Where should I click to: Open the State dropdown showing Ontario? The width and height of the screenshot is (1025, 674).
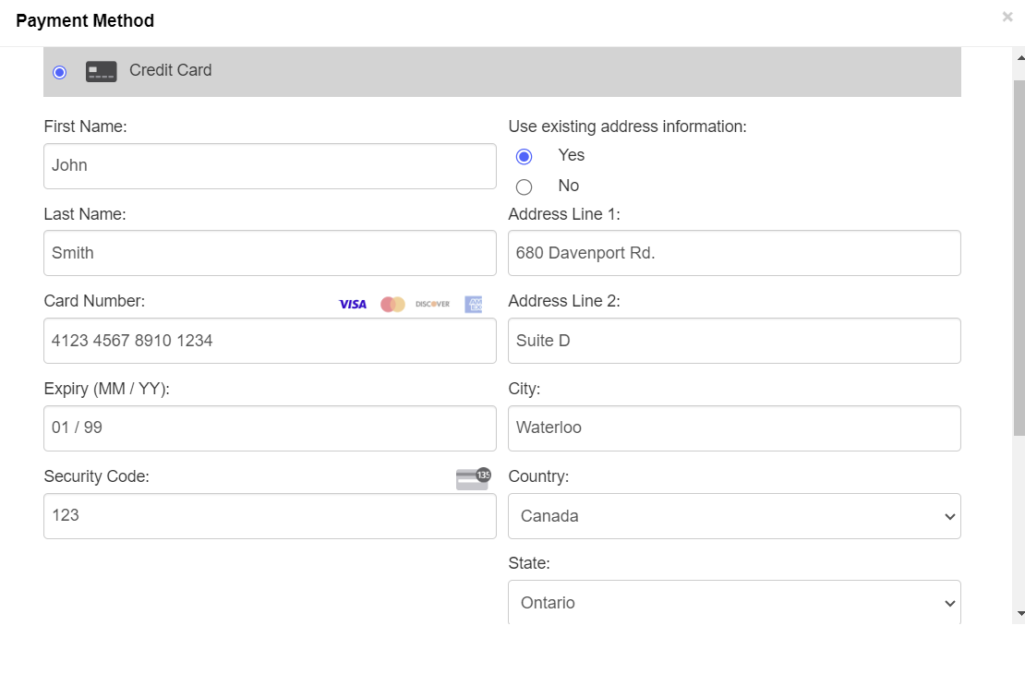734,603
